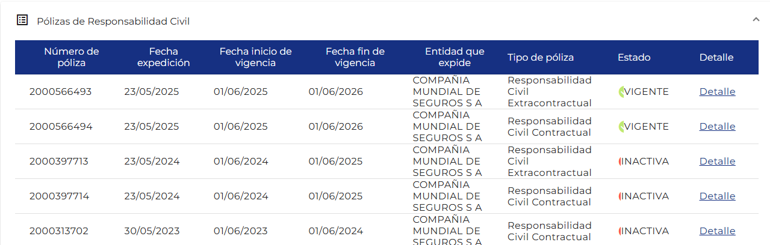Click green VIGENTE icon for policy 2000566494
The height and width of the screenshot is (245, 770).
[x=622, y=127]
